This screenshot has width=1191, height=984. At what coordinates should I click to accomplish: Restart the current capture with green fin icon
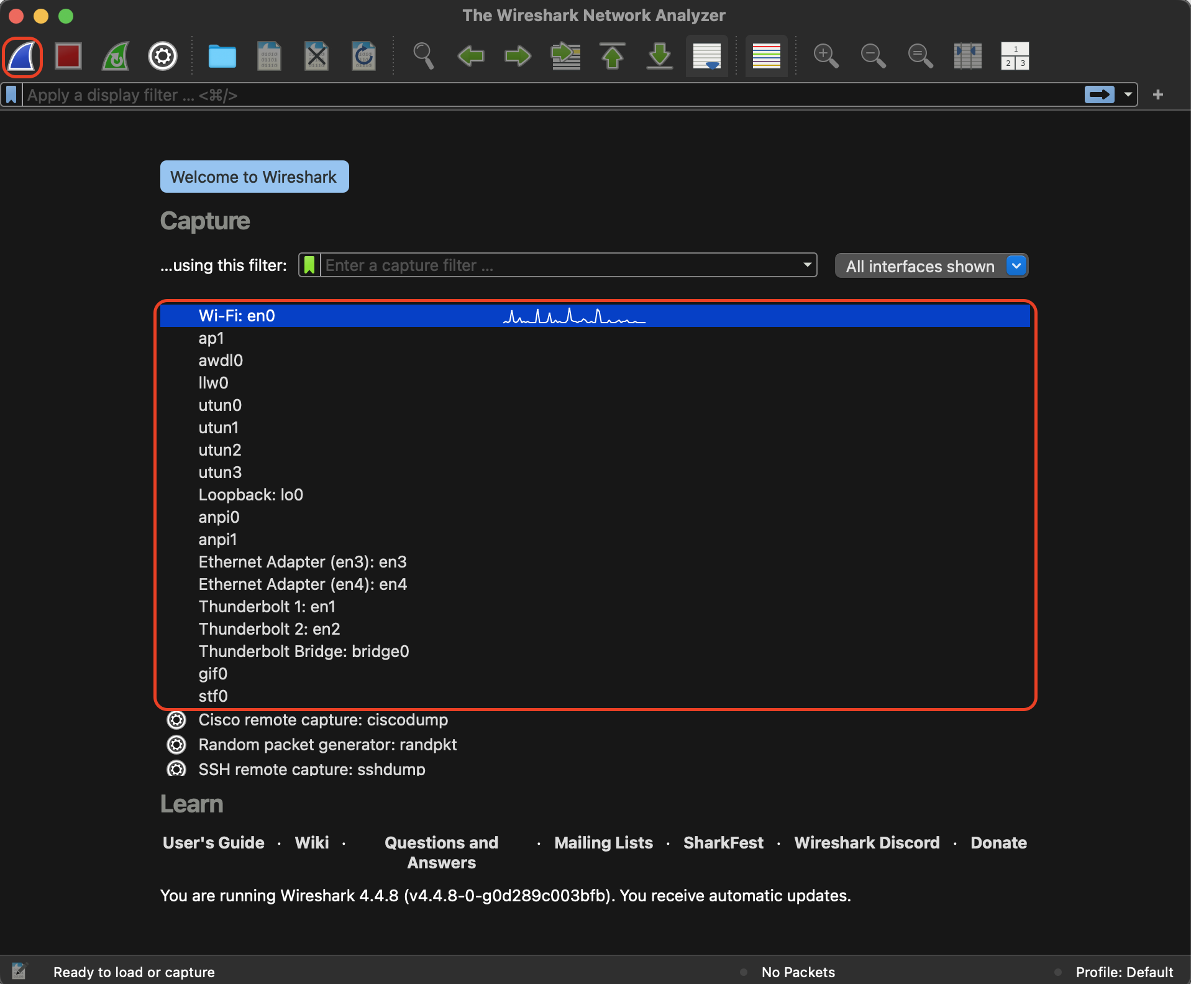tap(116, 57)
